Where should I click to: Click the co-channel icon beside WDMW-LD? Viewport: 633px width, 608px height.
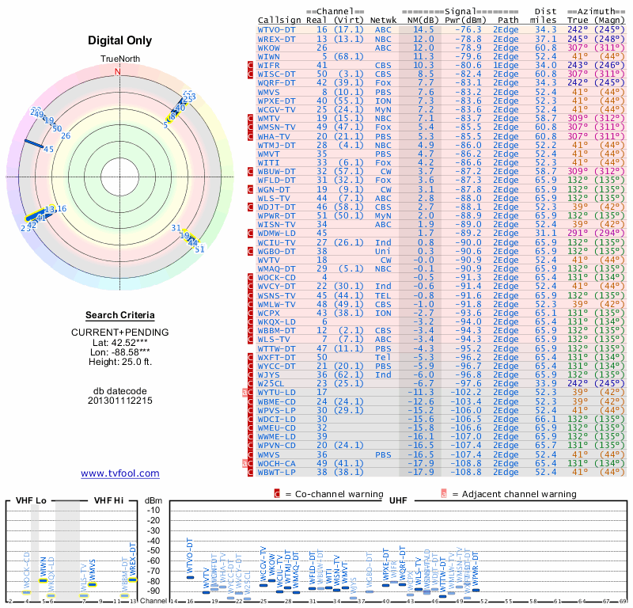click(251, 233)
